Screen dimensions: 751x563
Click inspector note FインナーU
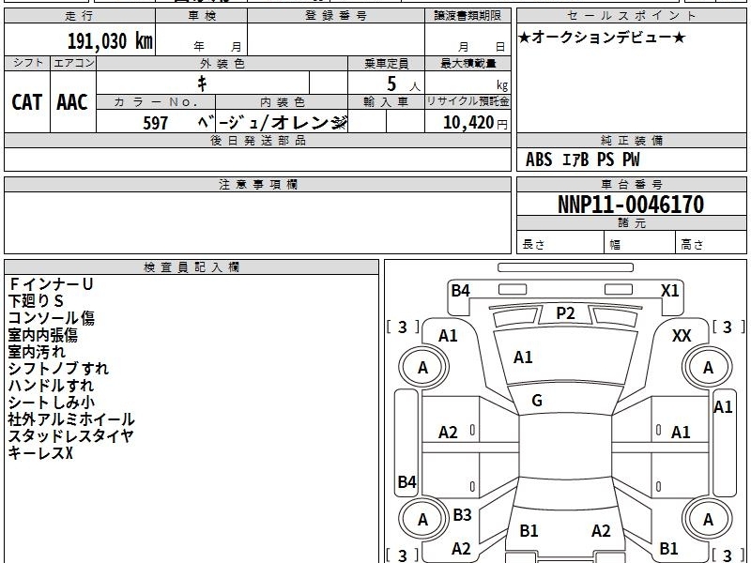[x=51, y=284]
